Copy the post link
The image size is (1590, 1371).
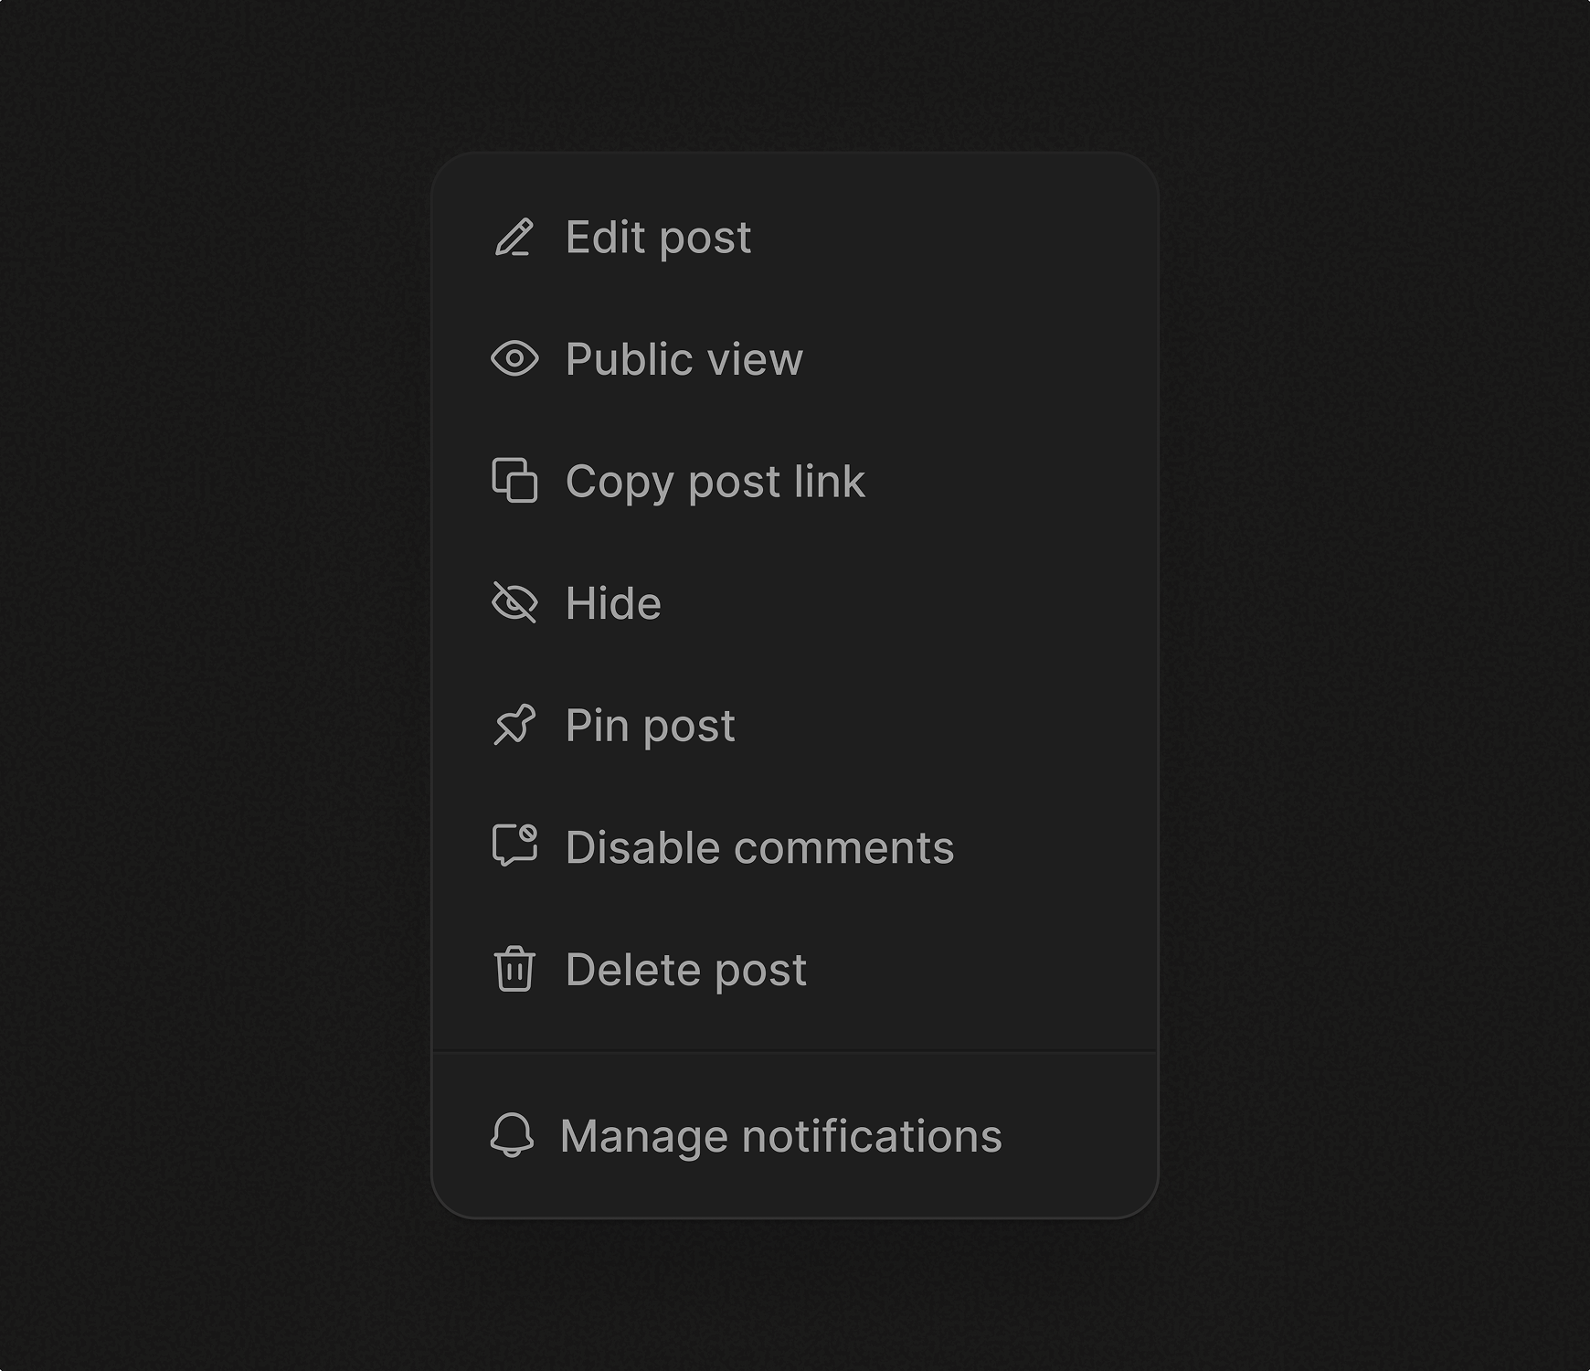pos(715,482)
